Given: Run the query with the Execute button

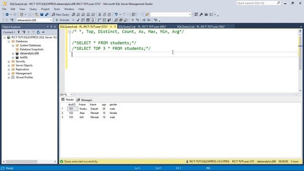Looking at the screenshot, I should click(x=62, y=20).
